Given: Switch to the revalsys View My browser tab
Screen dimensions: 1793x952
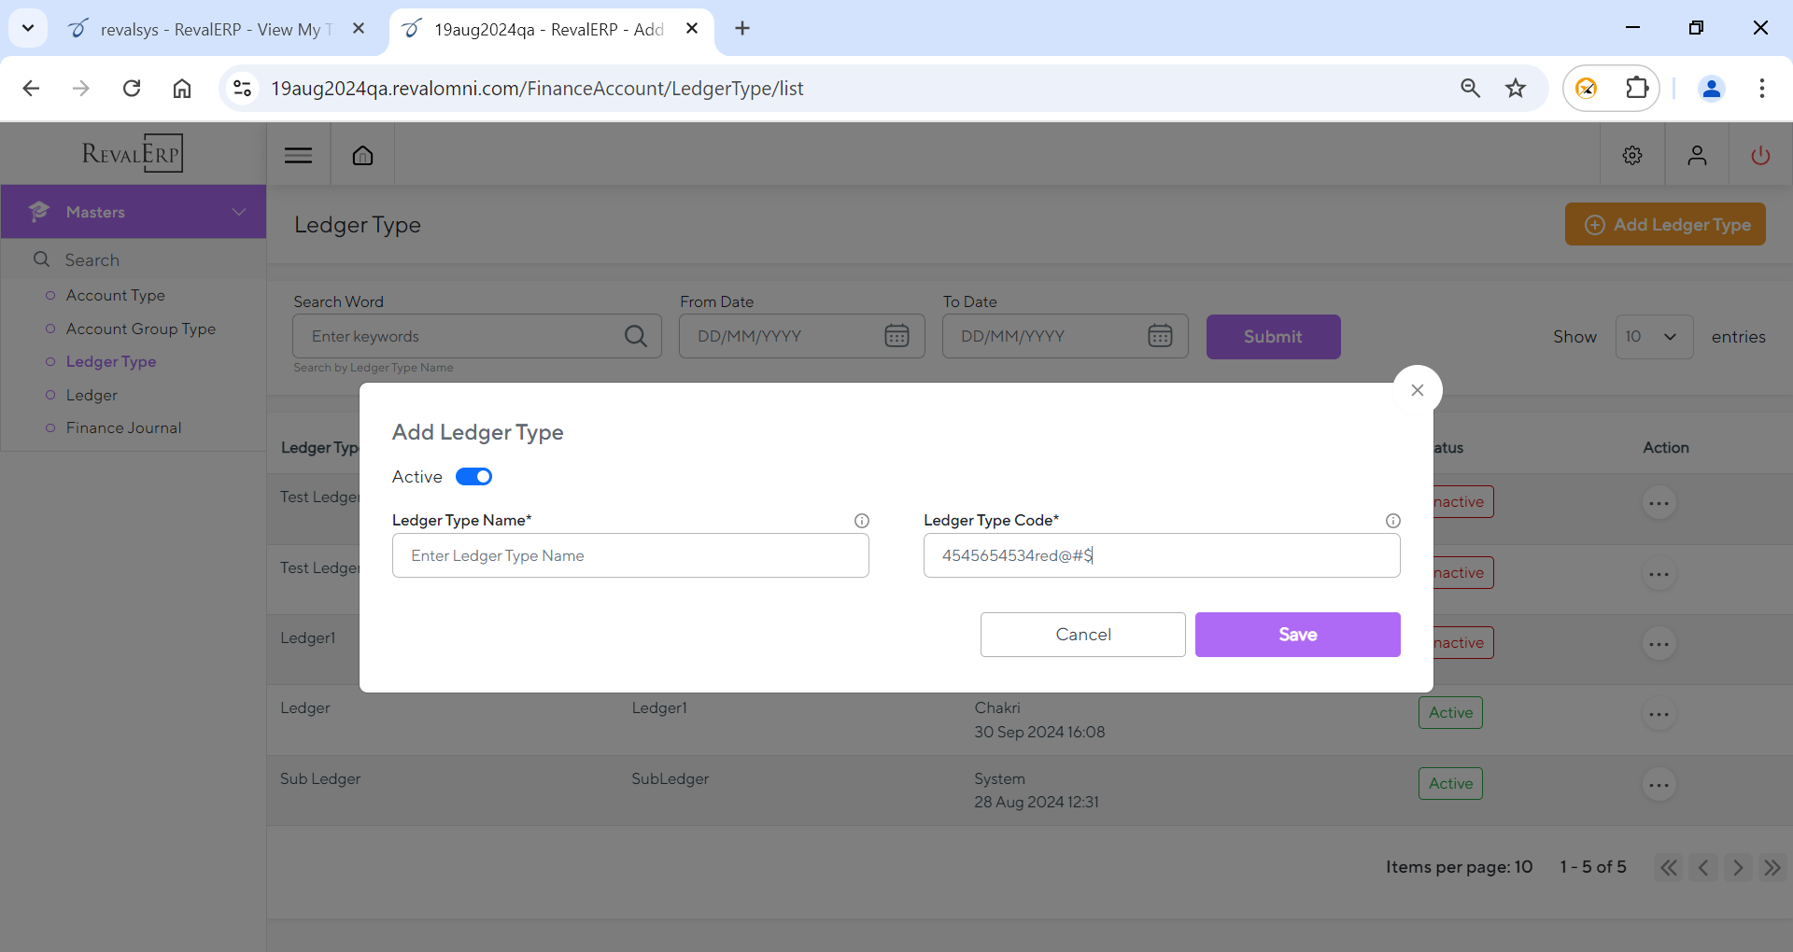Looking at the screenshot, I should click(210, 29).
